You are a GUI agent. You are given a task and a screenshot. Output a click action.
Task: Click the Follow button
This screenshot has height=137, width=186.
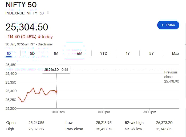tap(168, 25)
